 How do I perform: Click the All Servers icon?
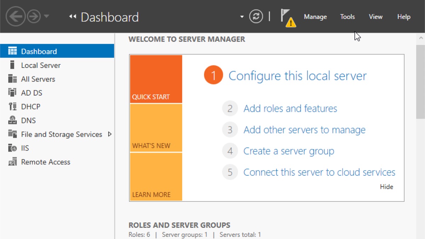pos(12,79)
